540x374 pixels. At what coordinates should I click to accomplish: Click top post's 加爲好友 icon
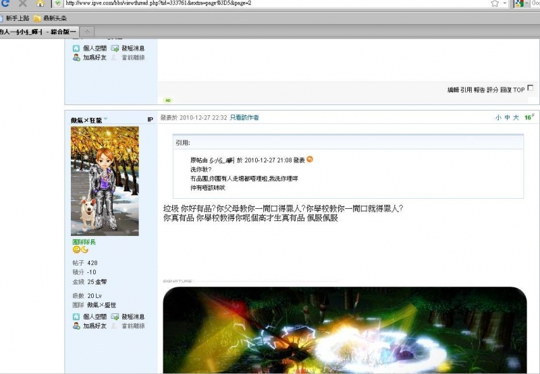(x=76, y=57)
